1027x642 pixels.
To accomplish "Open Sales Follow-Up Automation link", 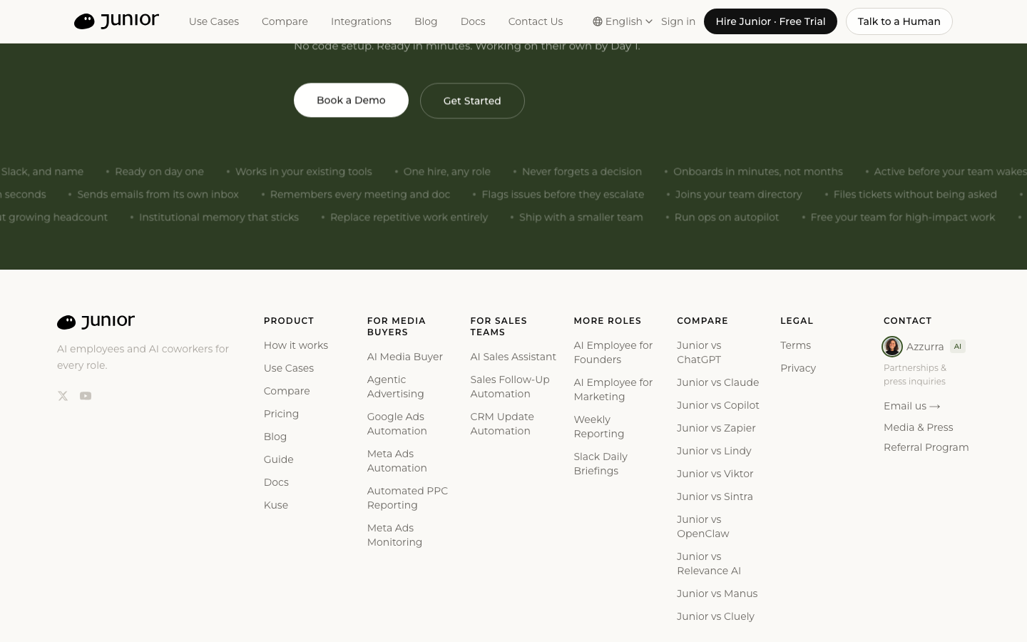I will tap(510, 387).
